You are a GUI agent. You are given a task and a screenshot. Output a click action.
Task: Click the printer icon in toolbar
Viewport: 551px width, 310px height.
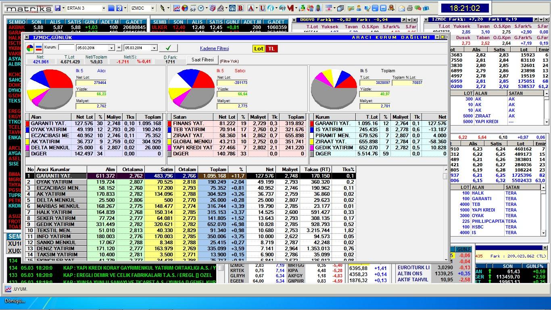pos(410,8)
